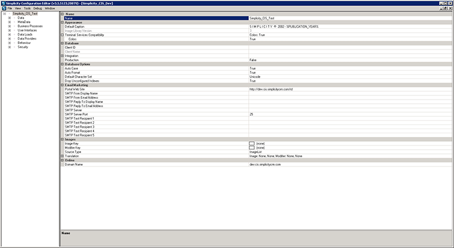This screenshot has height=248, width=454.
Task: Collapse the Simplicity_CIS_Test root tree node
Action: 4,13
